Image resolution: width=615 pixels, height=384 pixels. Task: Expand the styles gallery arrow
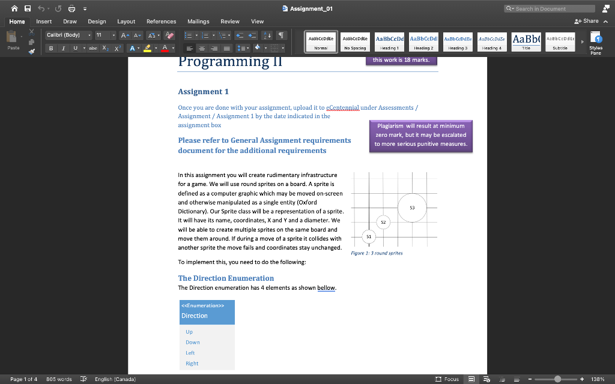pos(582,42)
